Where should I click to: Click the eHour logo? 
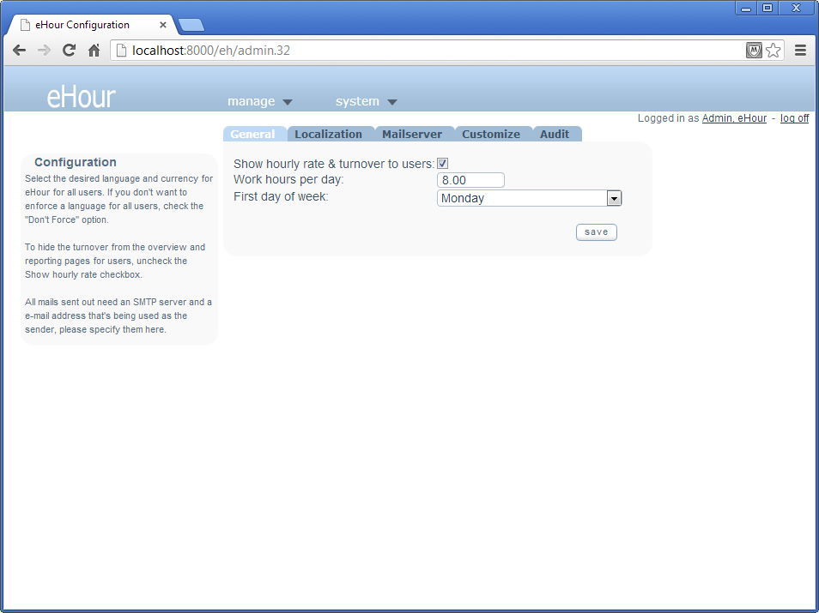[81, 97]
